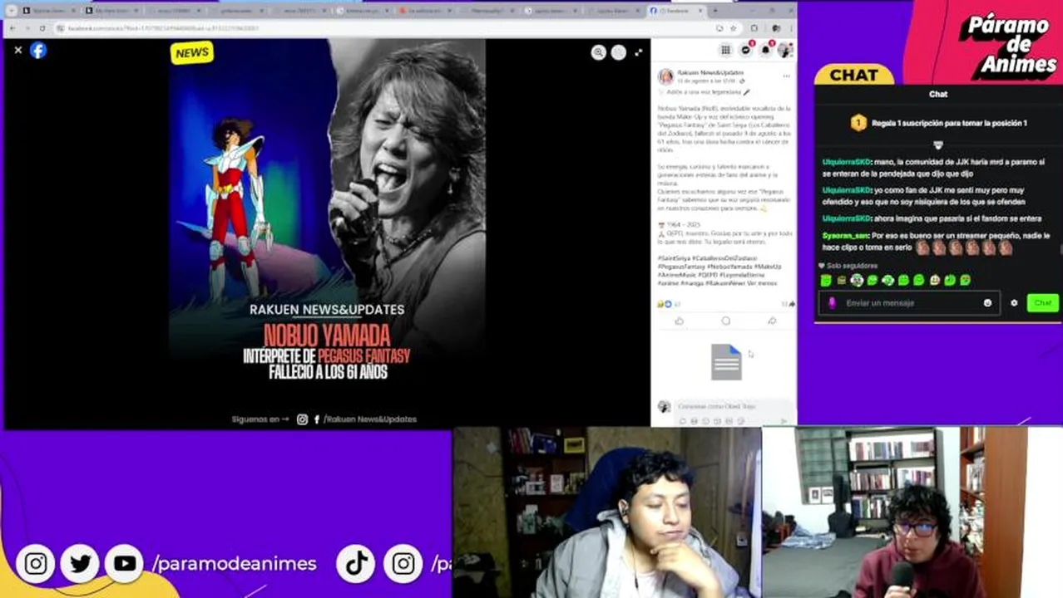Click the comment icon under the post
The height and width of the screenshot is (598, 1063).
pos(725,321)
